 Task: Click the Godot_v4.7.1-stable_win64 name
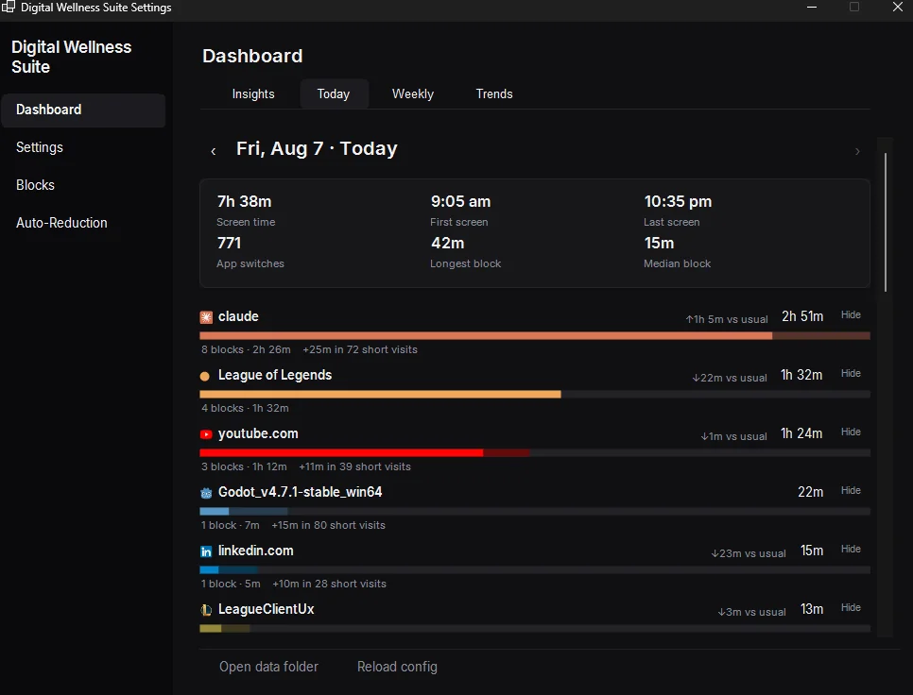pos(300,492)
